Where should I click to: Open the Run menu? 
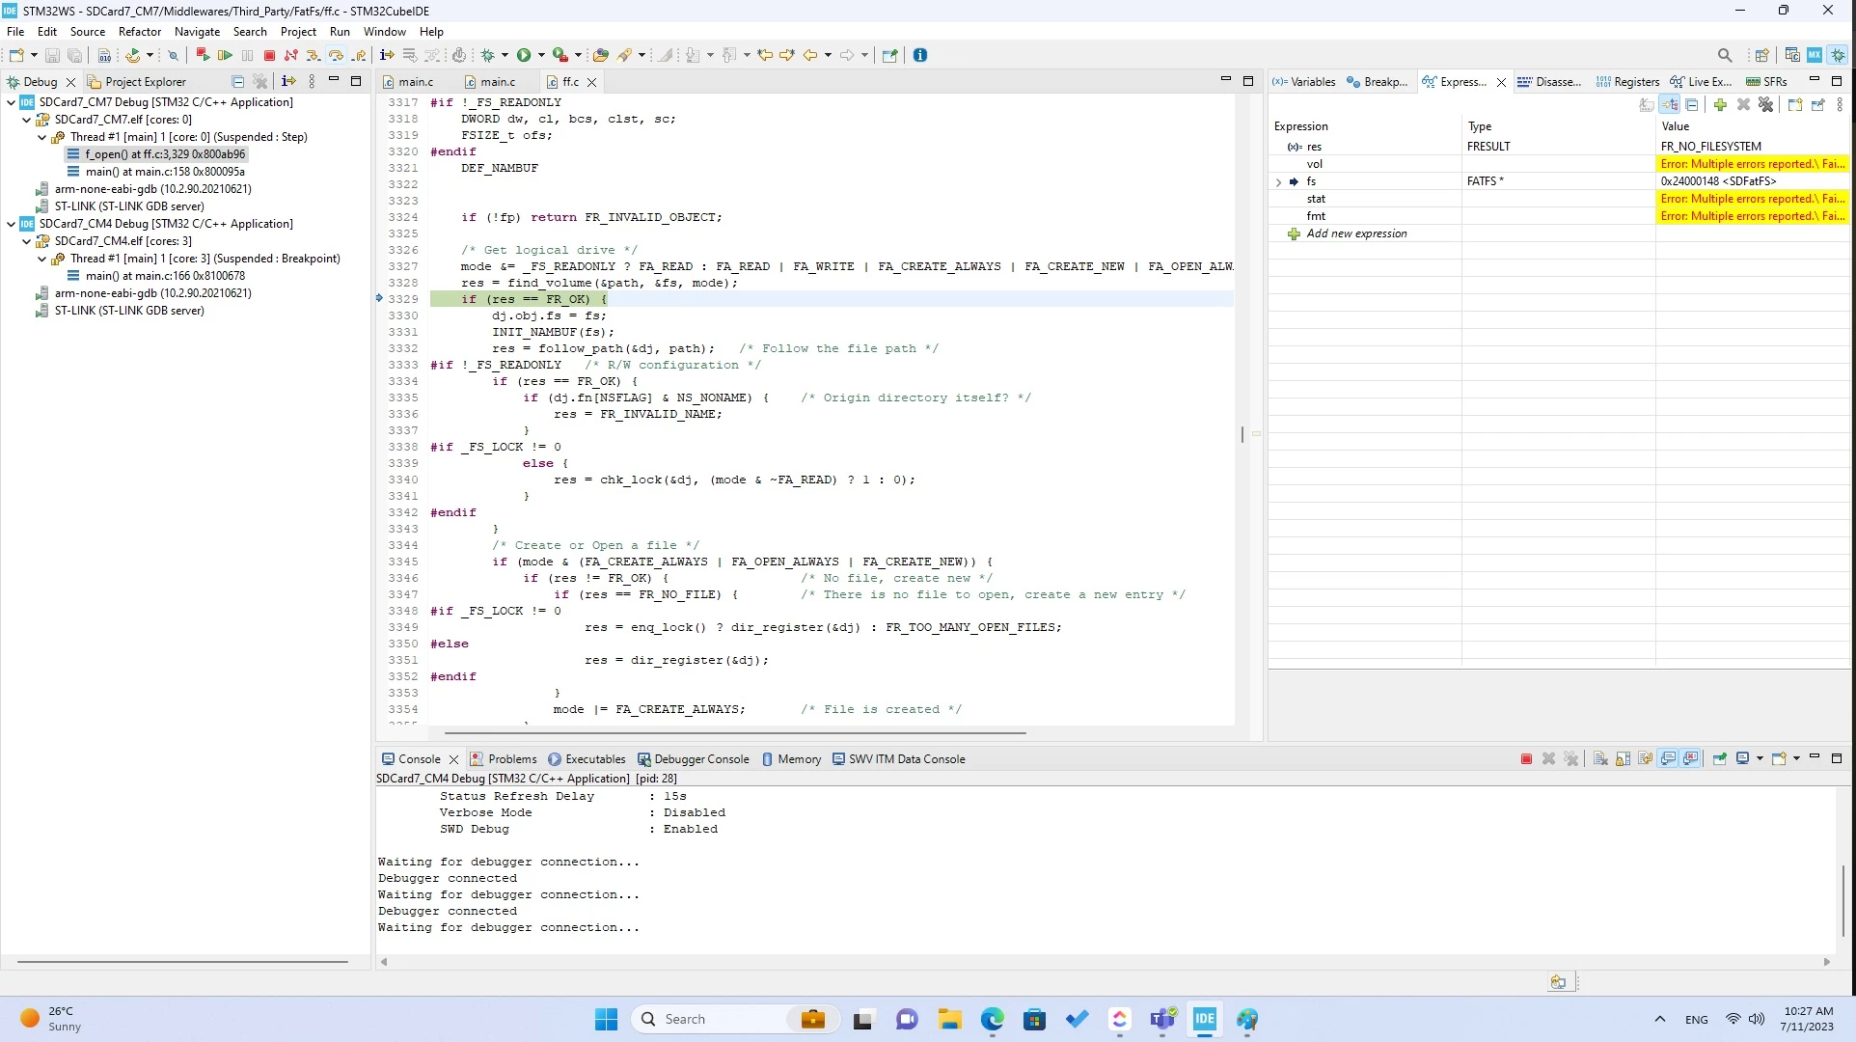point(340,32)
